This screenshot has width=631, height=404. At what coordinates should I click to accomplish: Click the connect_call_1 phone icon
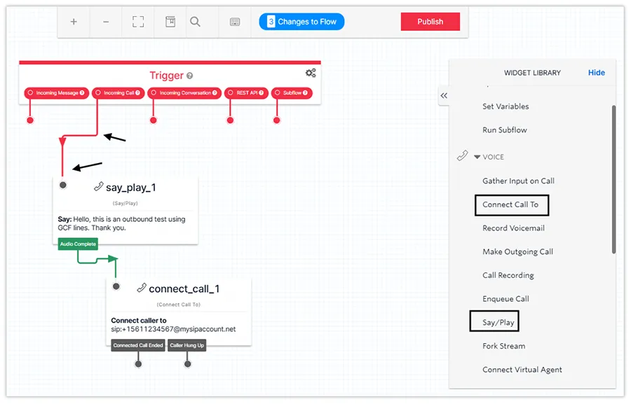coord(141,288)
